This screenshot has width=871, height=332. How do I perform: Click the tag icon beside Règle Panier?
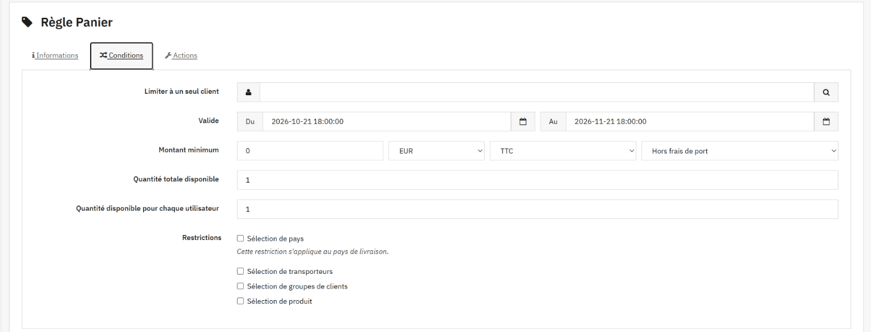point(26,22)
